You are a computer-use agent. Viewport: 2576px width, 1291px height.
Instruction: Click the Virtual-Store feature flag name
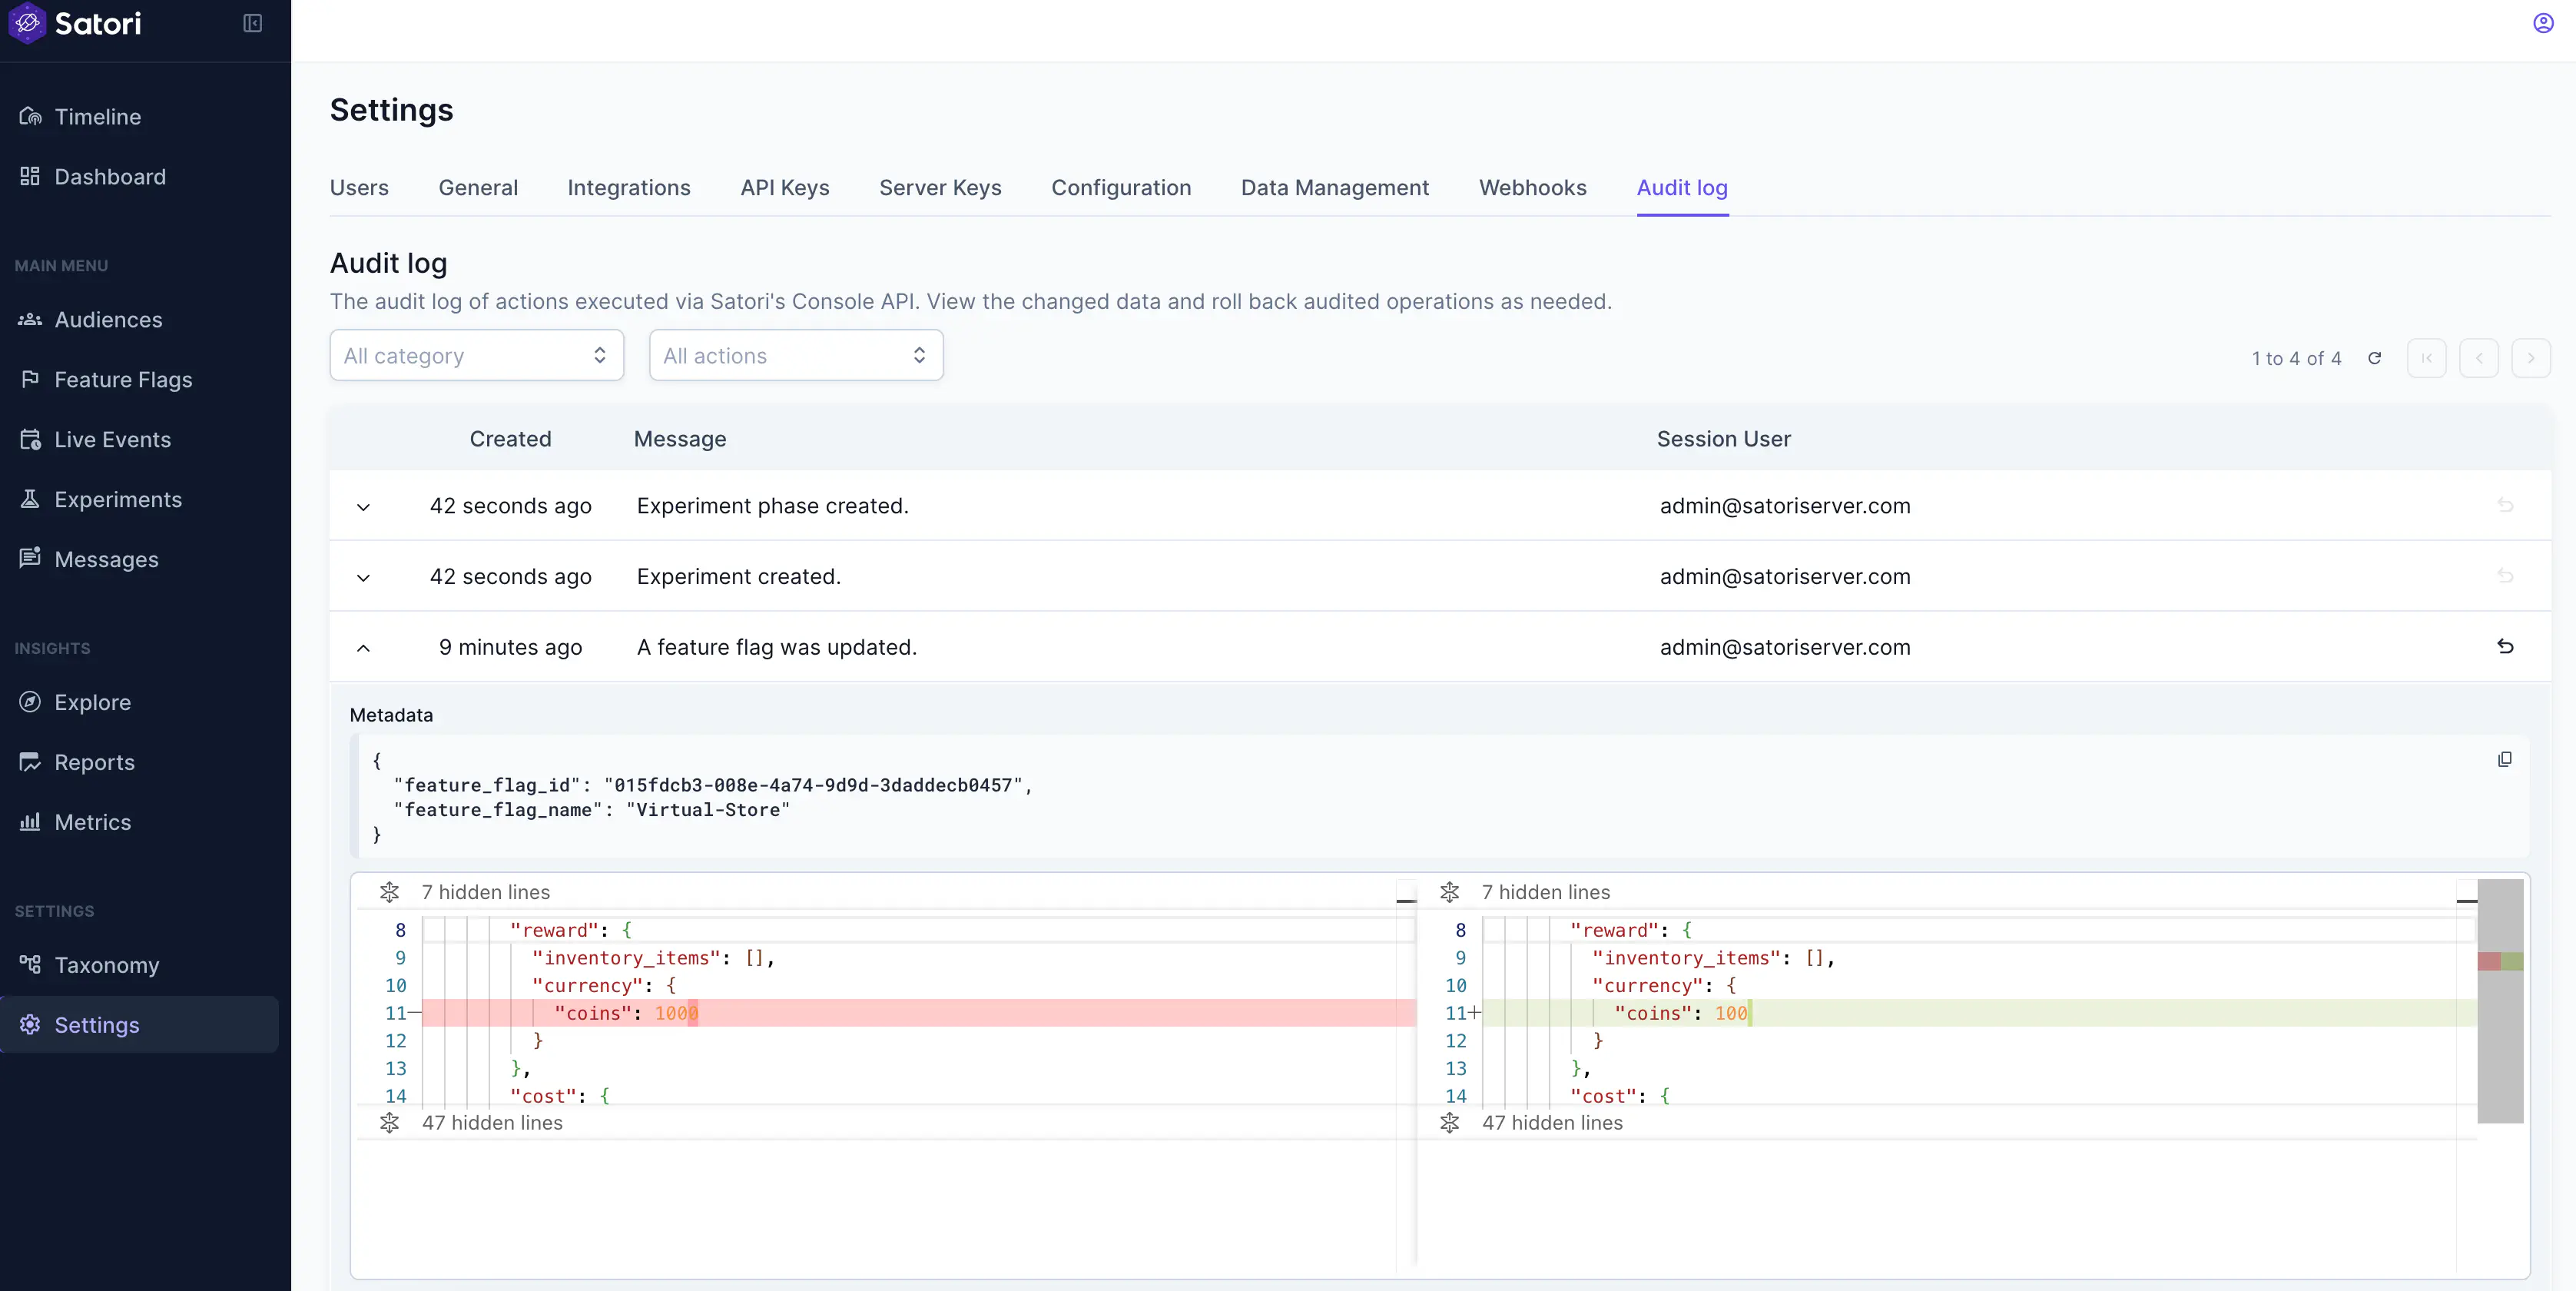(708, 810)
